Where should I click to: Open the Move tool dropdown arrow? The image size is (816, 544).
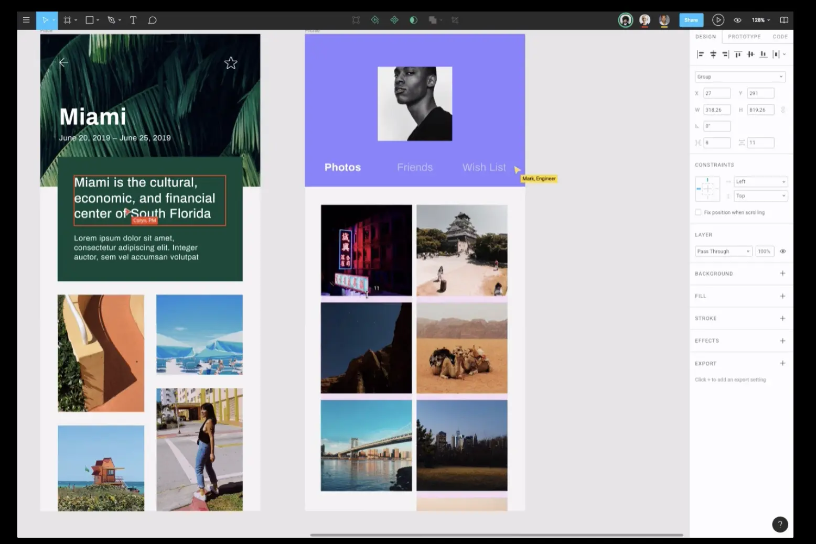(53, 20)
